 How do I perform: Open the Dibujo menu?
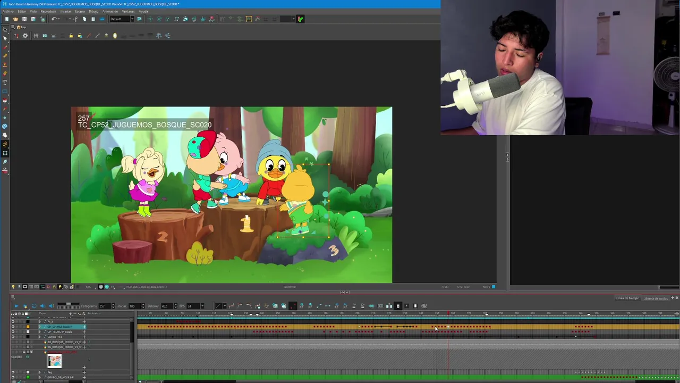click(93, 11)
